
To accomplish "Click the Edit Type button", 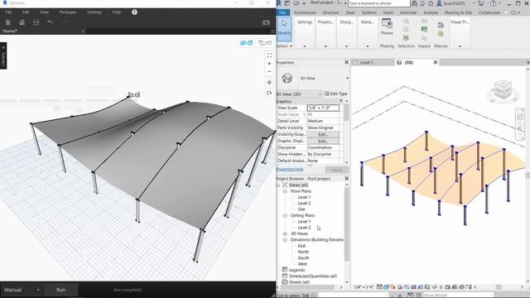I will (335, 94).
